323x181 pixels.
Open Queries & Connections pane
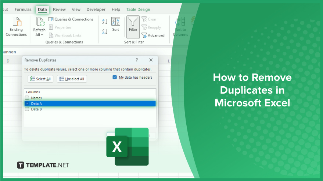71,19
